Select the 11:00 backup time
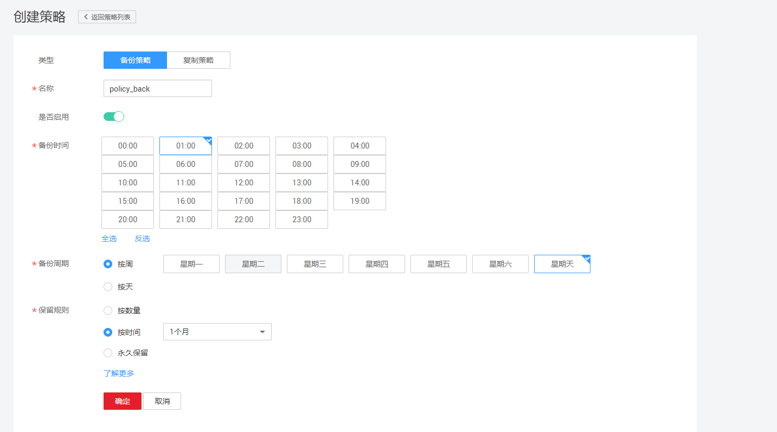777x432 pixels. (185, 183)
